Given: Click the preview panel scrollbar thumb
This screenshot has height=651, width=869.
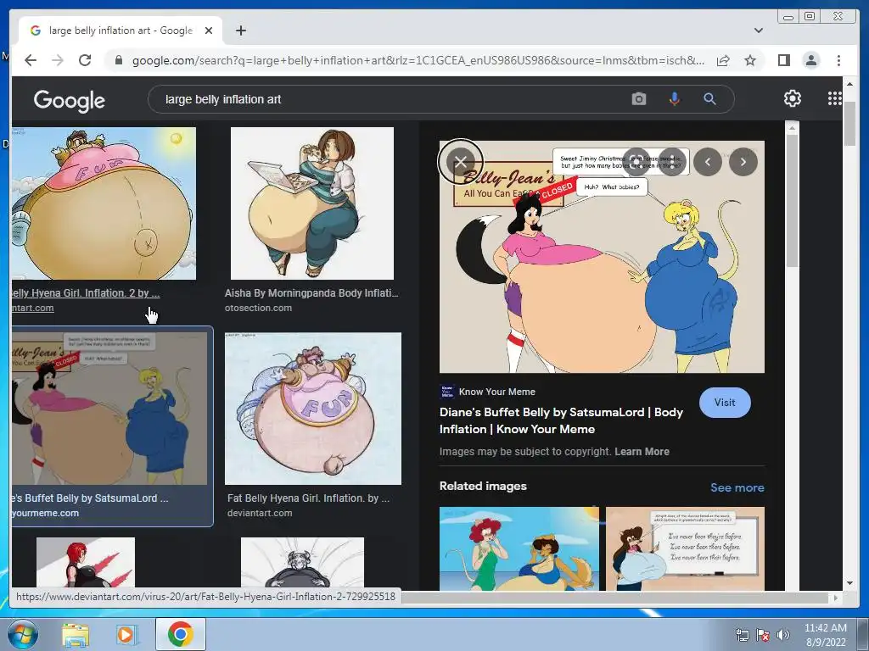Looking at the screenshot, I should tap(793, 199).
